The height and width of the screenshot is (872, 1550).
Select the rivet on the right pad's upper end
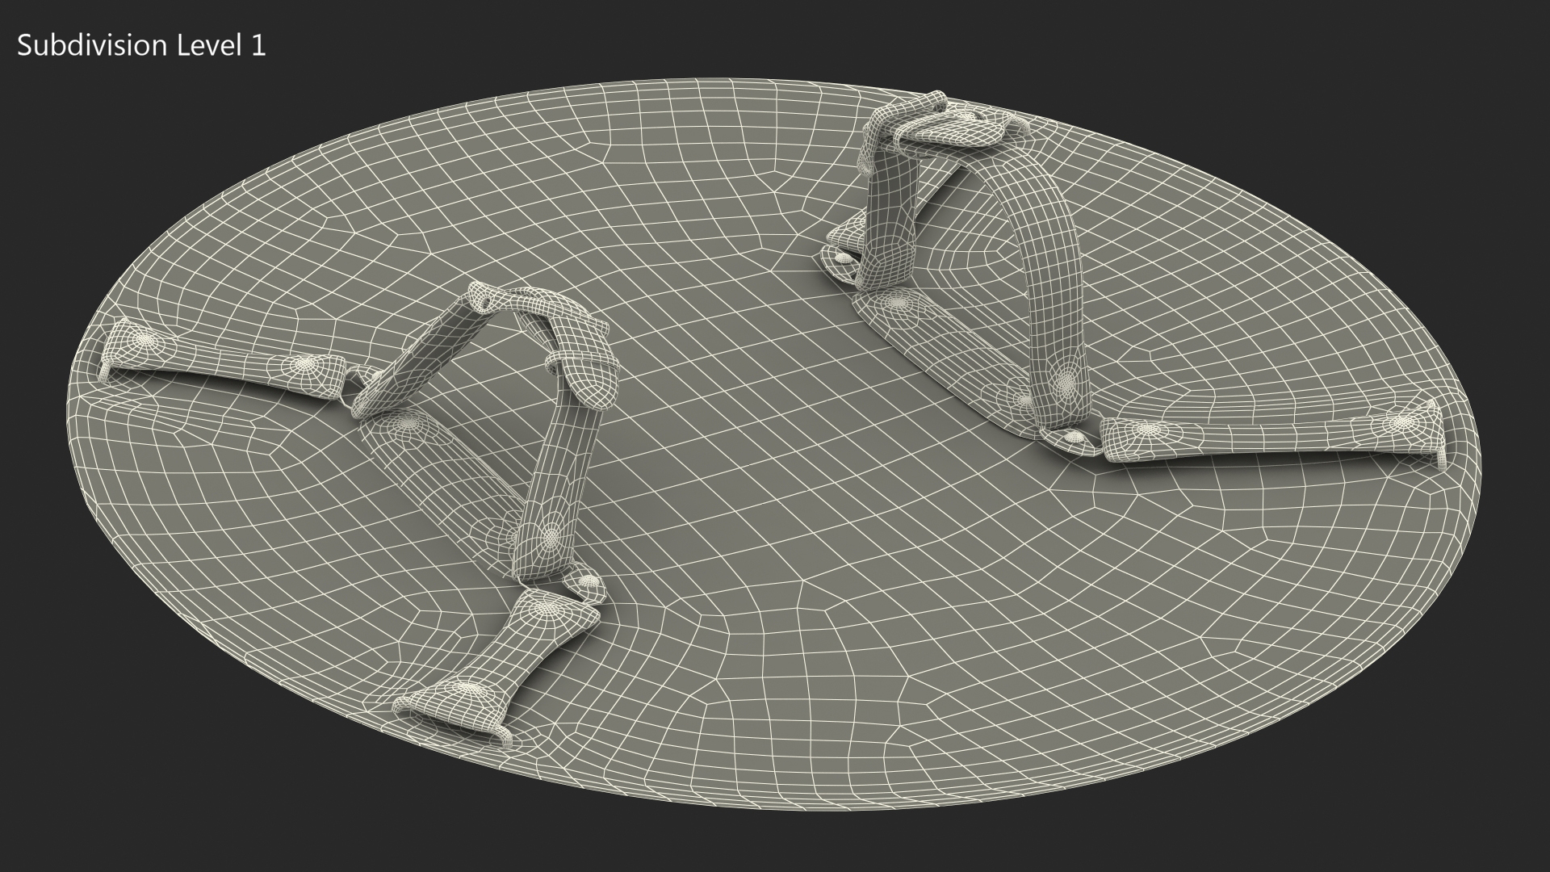898,301
